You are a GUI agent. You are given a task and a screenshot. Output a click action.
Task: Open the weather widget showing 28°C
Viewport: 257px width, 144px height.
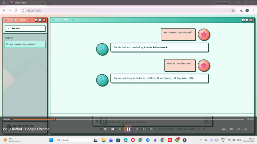click(12, 140)
